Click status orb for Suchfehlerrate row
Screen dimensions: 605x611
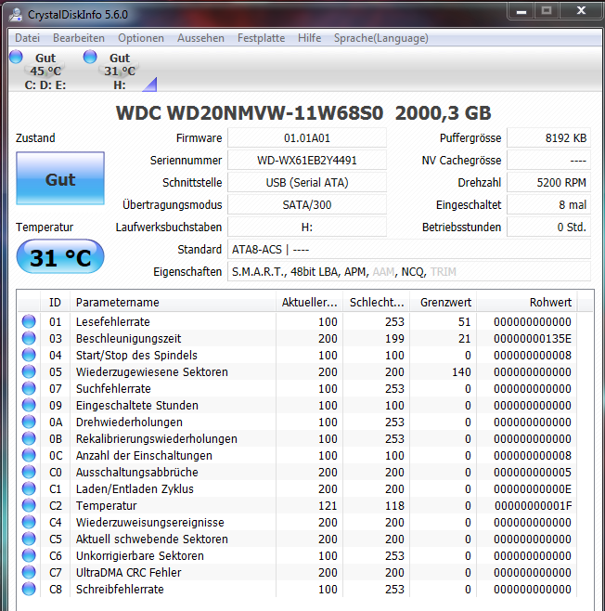[29, 388]
